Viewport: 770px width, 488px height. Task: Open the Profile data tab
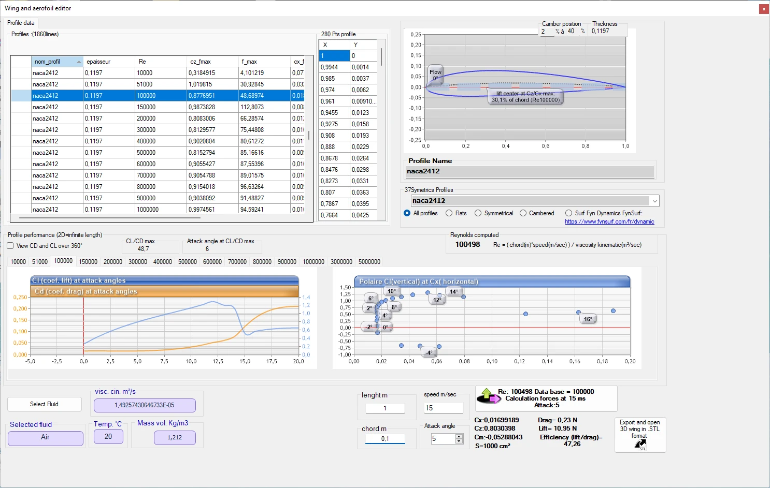click(21, 23)
